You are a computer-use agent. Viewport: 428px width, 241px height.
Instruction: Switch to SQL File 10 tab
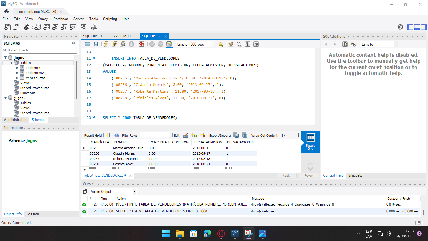pos(93,36)
